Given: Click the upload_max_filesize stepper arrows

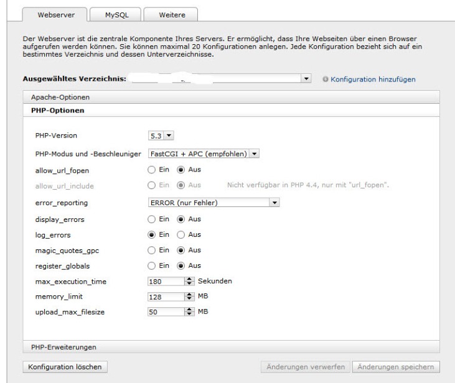Looking at the screenshot, I should tap(189, 311).
